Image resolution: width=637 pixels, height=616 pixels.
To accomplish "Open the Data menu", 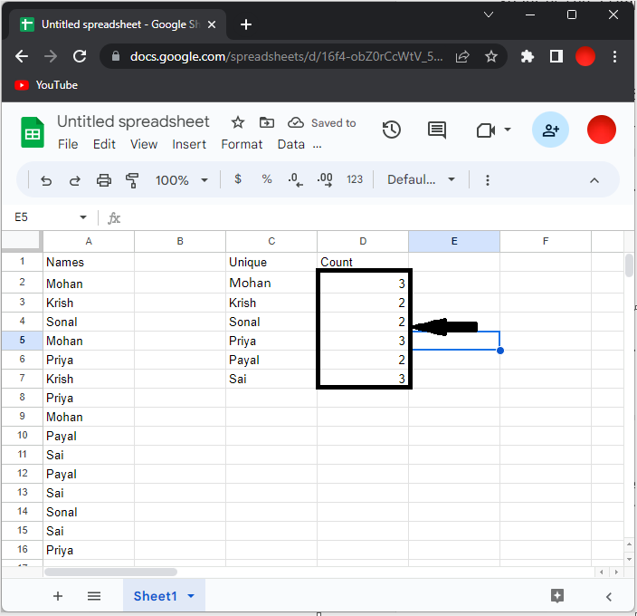I will click(x=290, y=144).
